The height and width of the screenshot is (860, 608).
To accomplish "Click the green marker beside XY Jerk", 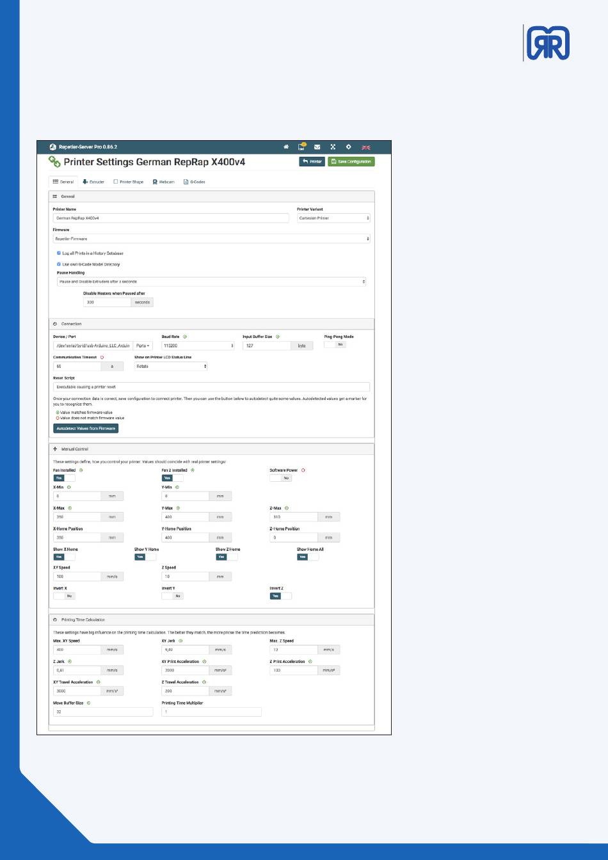I will (180, 641).
